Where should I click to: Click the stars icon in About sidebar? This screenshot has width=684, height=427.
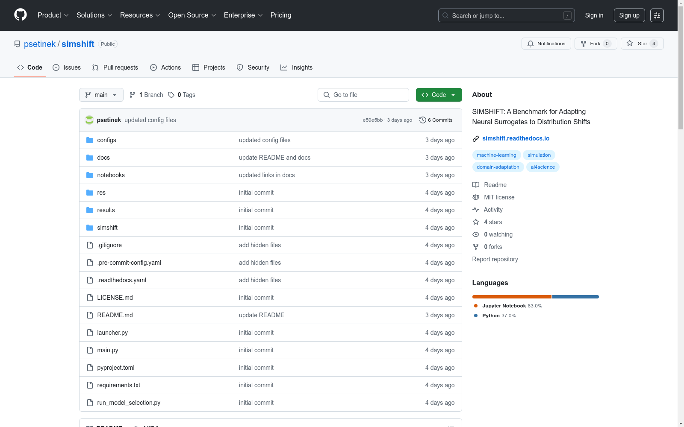pos(476,222)
